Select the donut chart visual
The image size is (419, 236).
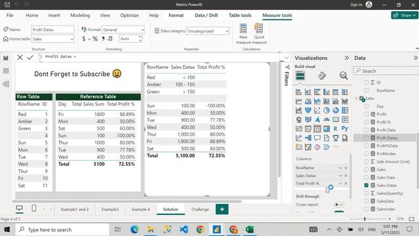[336, 110]
